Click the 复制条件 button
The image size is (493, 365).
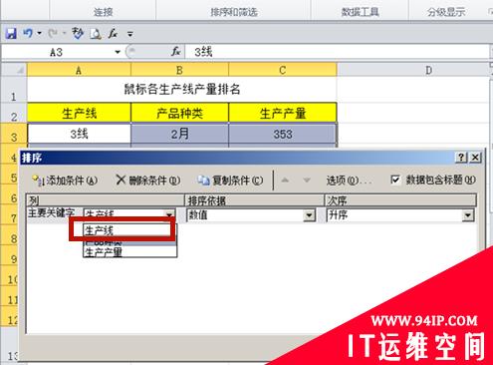tap(230, 181)
